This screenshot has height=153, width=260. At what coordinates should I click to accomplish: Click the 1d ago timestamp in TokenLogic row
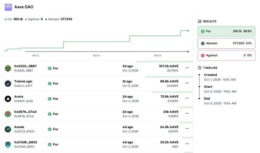[127, 81]
